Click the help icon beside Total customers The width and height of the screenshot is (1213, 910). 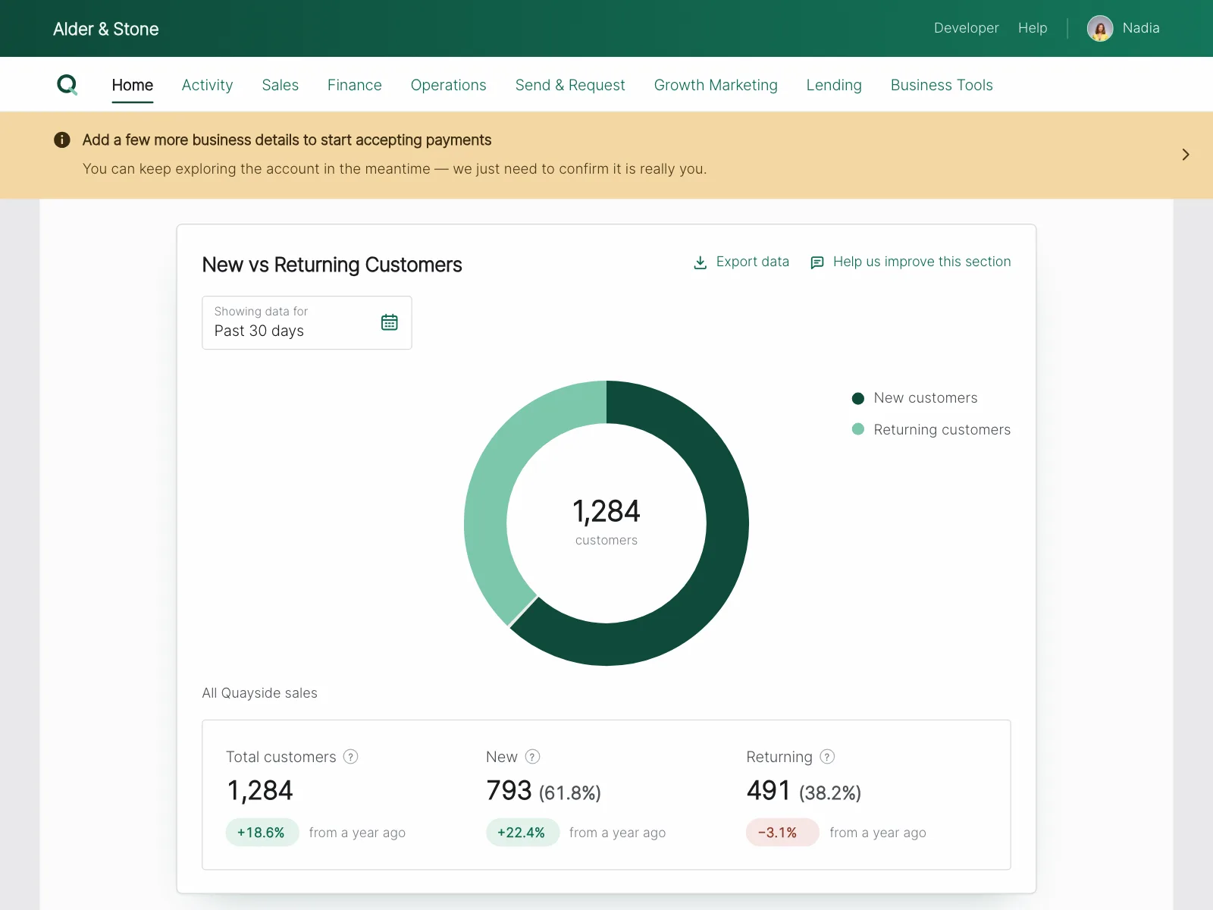351,757
